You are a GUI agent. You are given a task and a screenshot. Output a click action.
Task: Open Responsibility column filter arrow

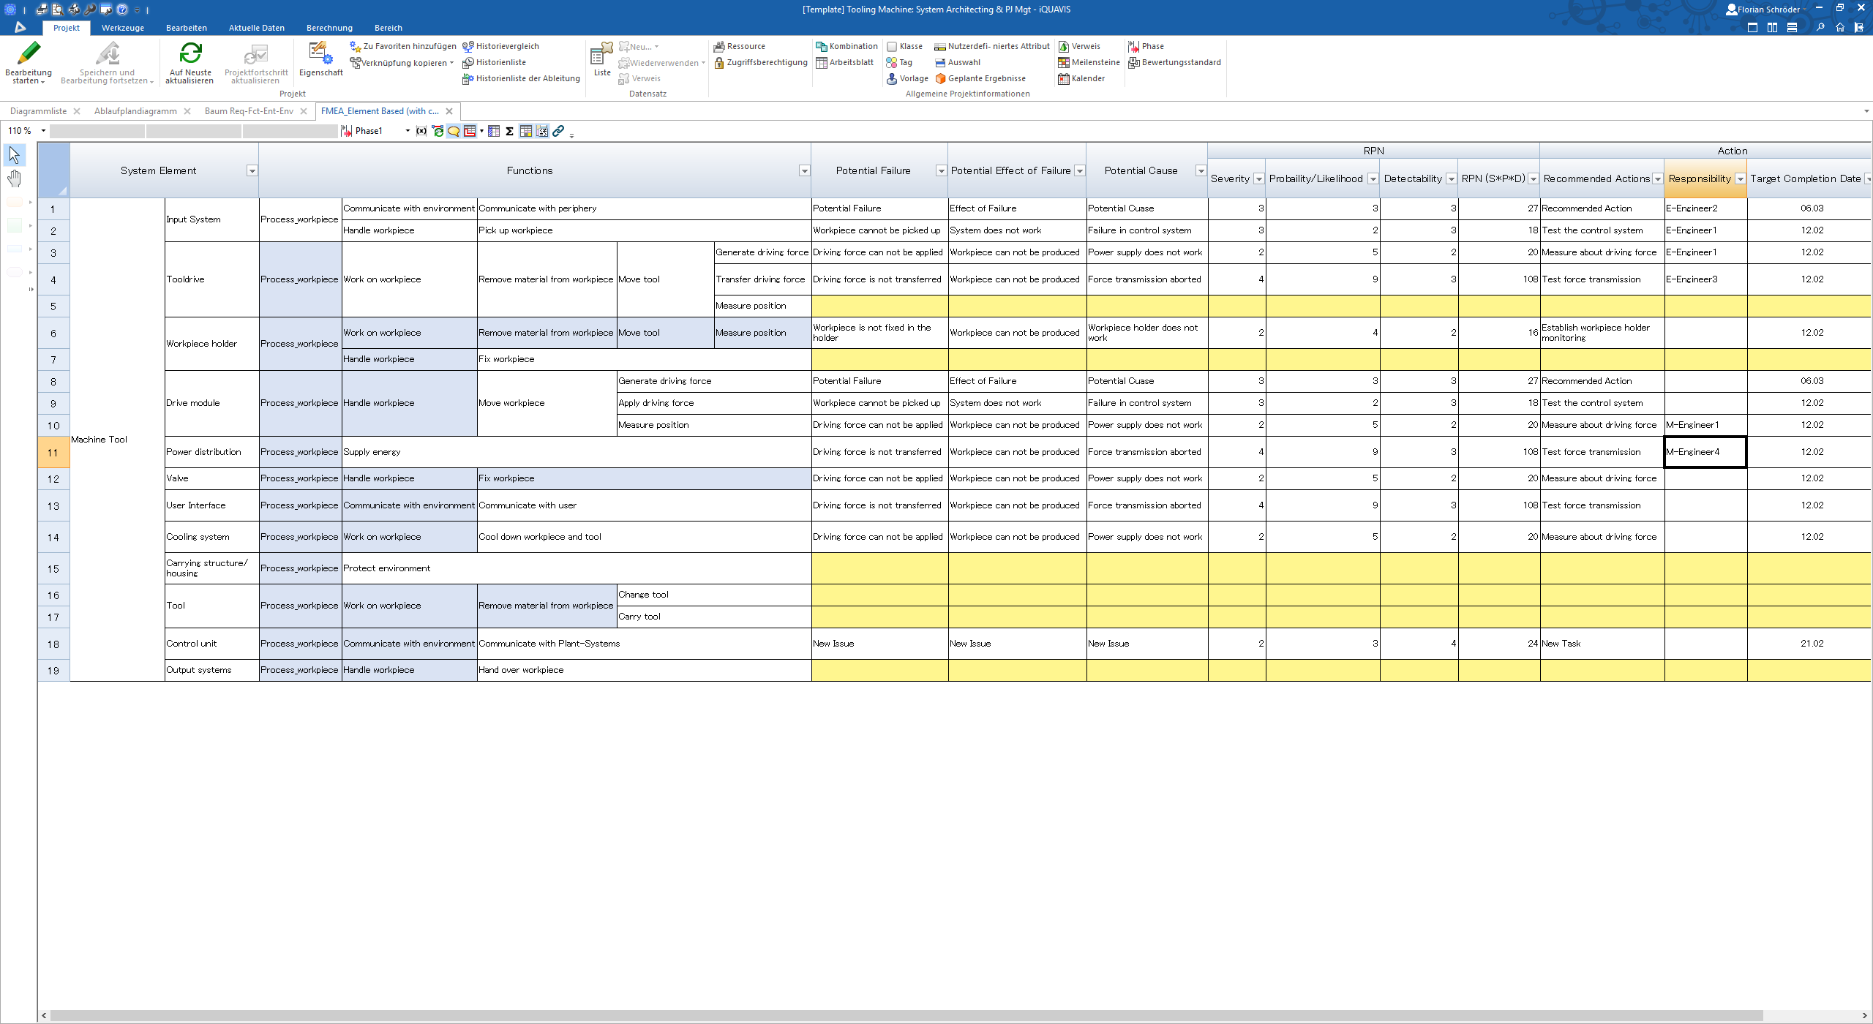[1740, 179]
